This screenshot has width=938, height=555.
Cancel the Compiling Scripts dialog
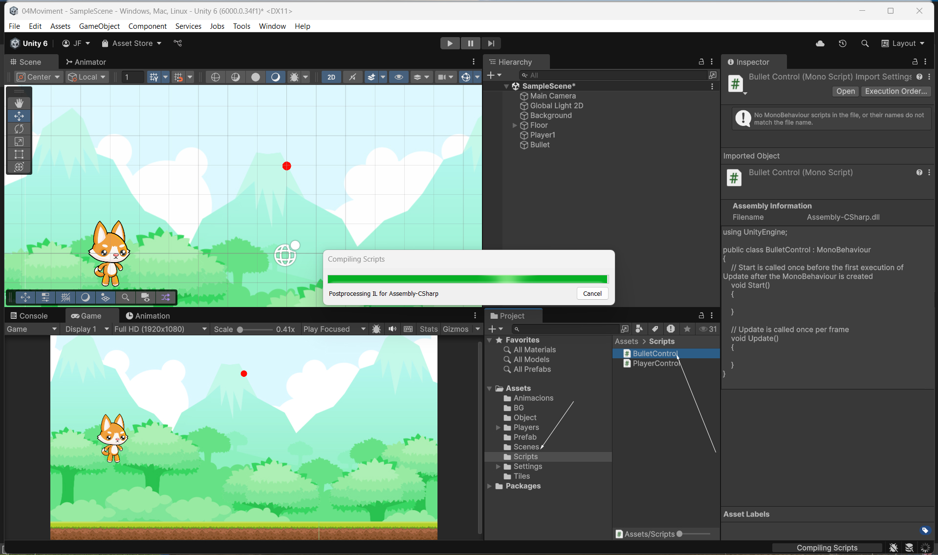[592, 293]
